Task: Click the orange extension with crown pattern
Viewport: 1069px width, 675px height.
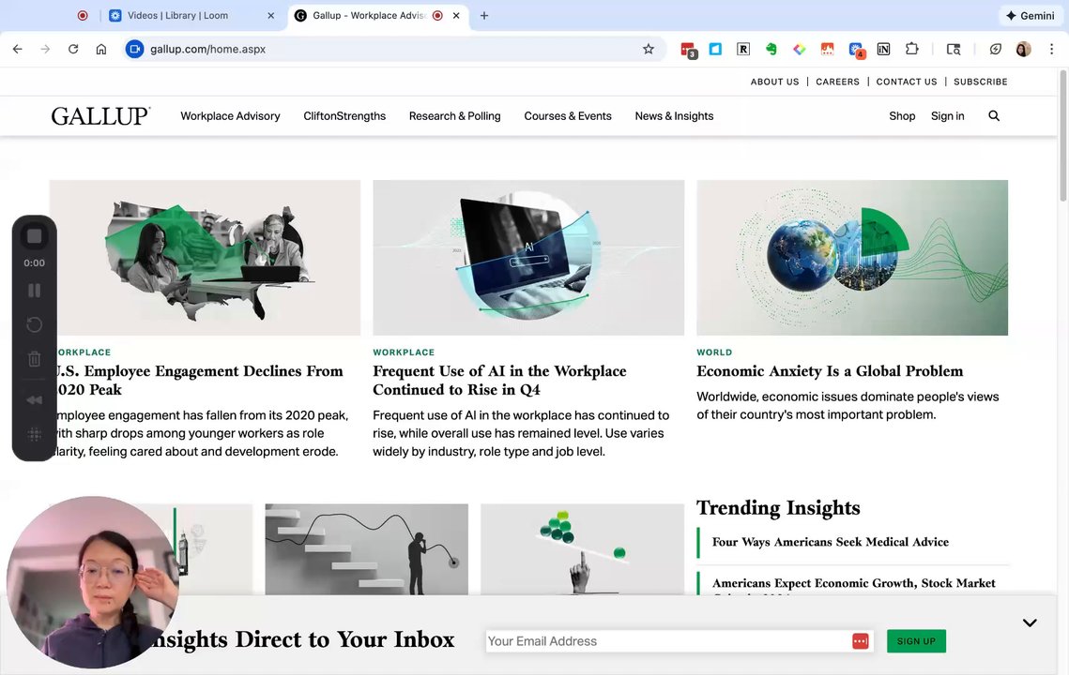Action: point(827,49)
